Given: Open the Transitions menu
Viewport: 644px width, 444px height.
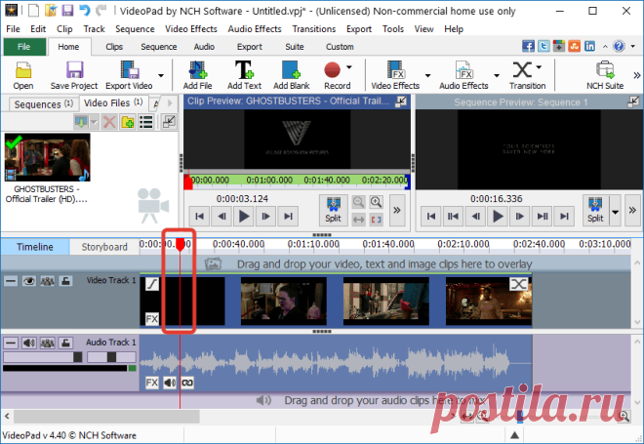Looking at the screenshot, I should click(314, 29).
